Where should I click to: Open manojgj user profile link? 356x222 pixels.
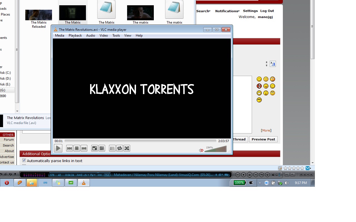click(265, 17)
